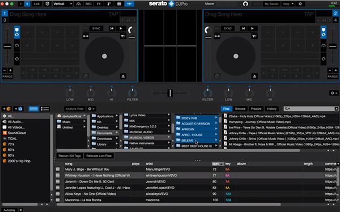This screenshot has width=340, height=212.
Task: Jump to track start on right deck
Action: tap(243, 28)
